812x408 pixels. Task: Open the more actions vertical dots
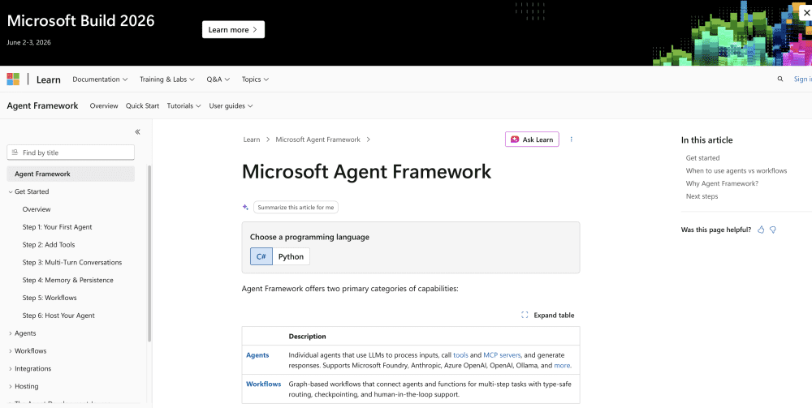[571, 139]
